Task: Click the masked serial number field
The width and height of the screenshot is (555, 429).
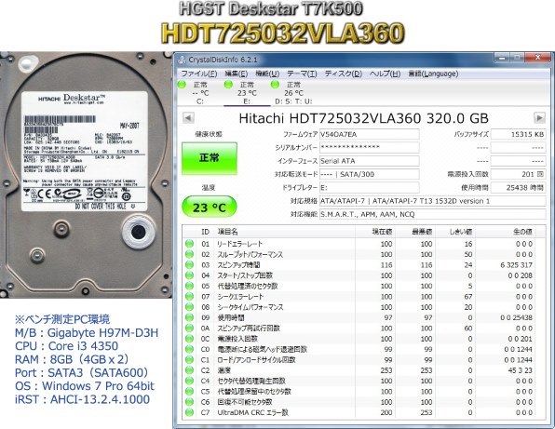Action: pos(369,147)
